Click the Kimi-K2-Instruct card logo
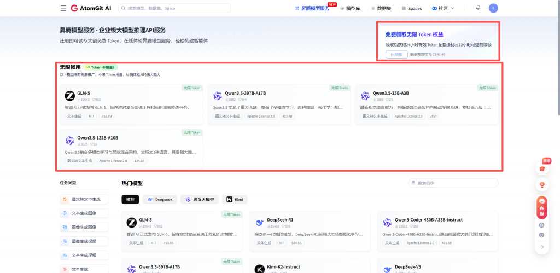This screenshot has width=560, height=273. pos(260,269)
